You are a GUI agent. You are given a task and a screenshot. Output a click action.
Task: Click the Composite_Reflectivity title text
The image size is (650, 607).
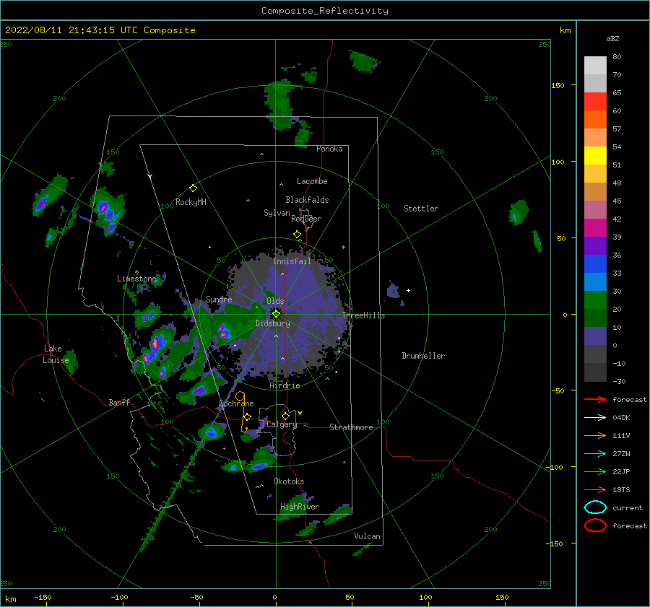[x=325, y=11]
